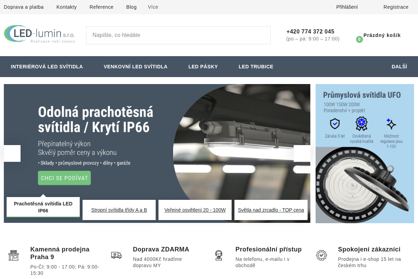Click the shop building icon for Kamenná prodejna
This screenshot has width=418, height=279.
pyautogui.click(x=14, y=255)
